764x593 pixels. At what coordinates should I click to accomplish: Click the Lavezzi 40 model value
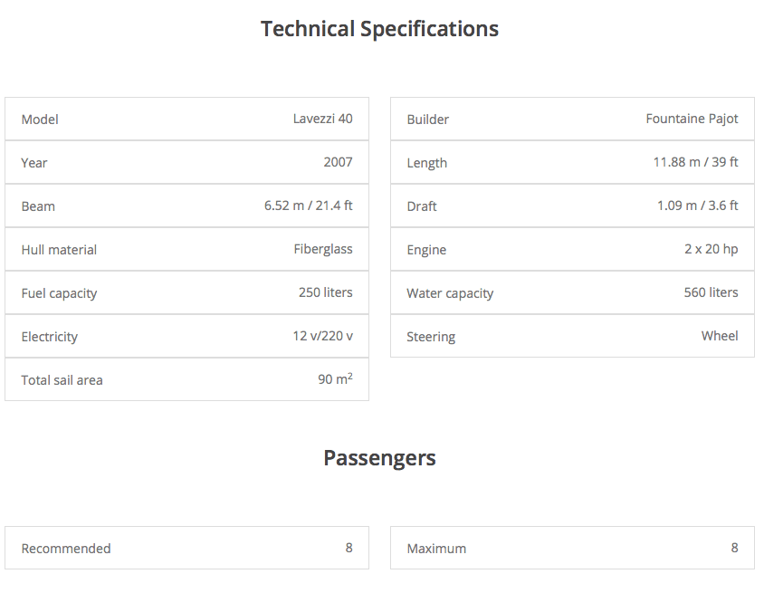[x=322, y=119]
